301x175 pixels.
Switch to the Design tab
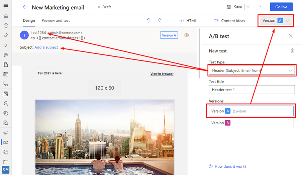tap(29, 20)
